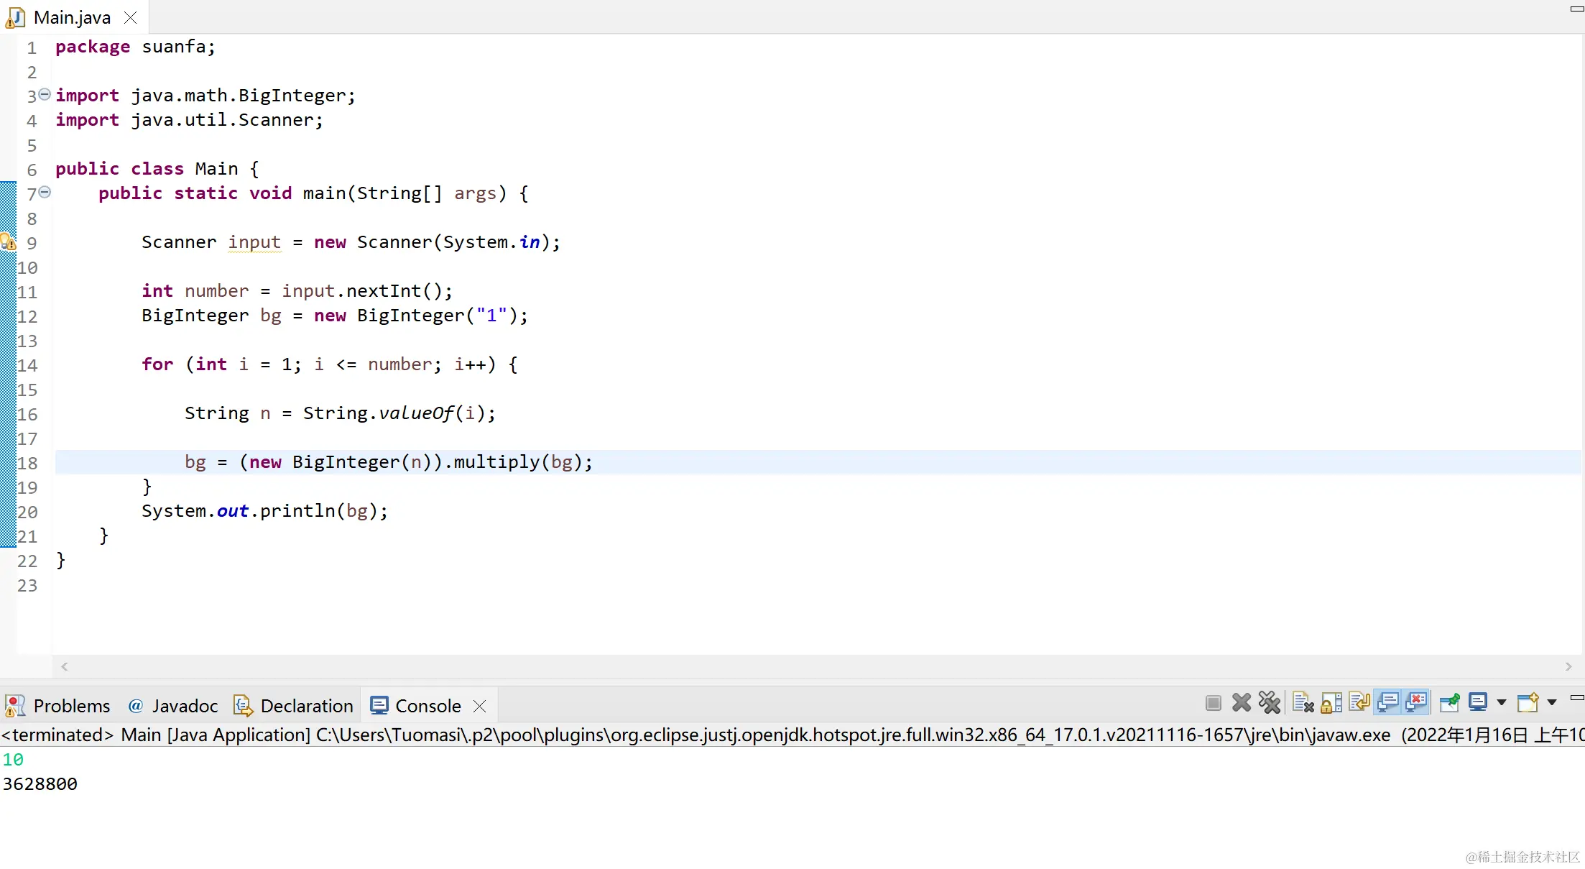Pin the current console
The image size is (1585, 869).
(1449, 702)
